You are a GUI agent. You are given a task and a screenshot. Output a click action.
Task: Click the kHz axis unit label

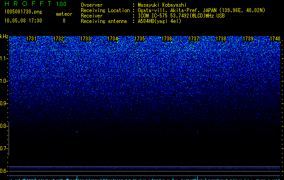click(x=4, y=36)
